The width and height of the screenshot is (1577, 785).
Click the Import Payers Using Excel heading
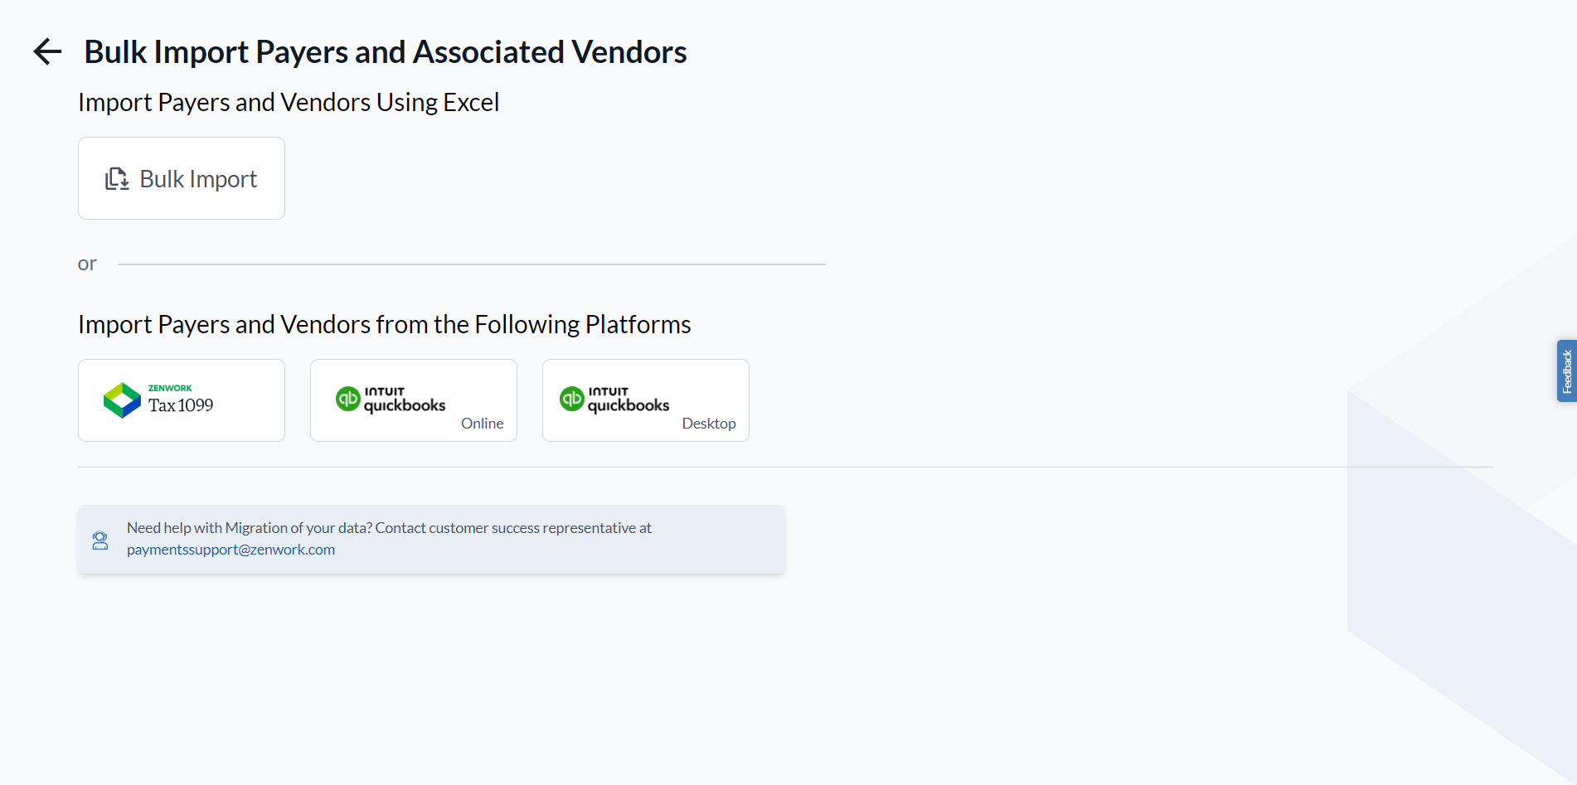pyautogui.click(x=288, y=102)
